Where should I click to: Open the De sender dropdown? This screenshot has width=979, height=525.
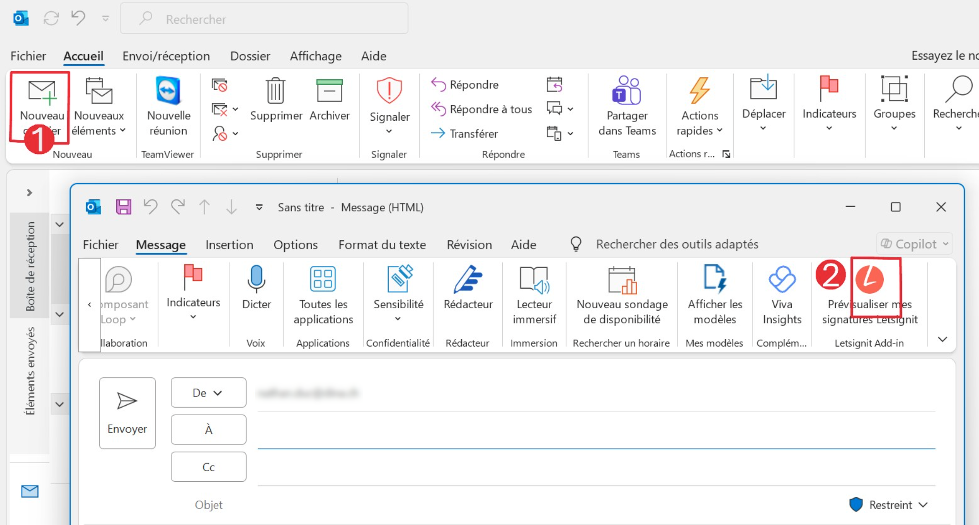(x=208, y=392)
